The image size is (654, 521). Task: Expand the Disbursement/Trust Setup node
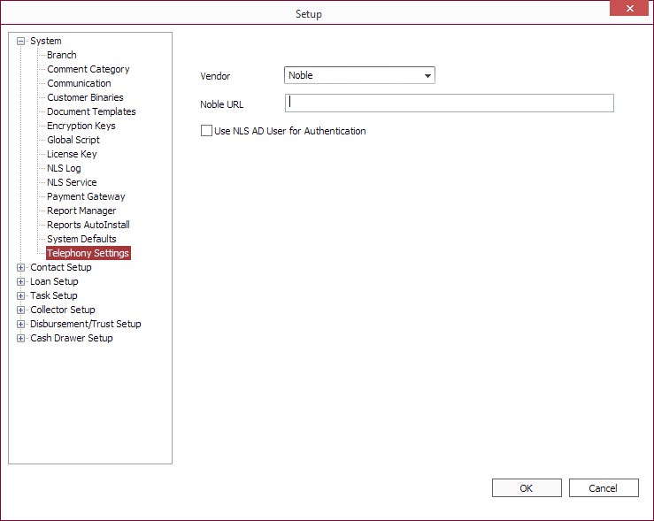point(20,325)
